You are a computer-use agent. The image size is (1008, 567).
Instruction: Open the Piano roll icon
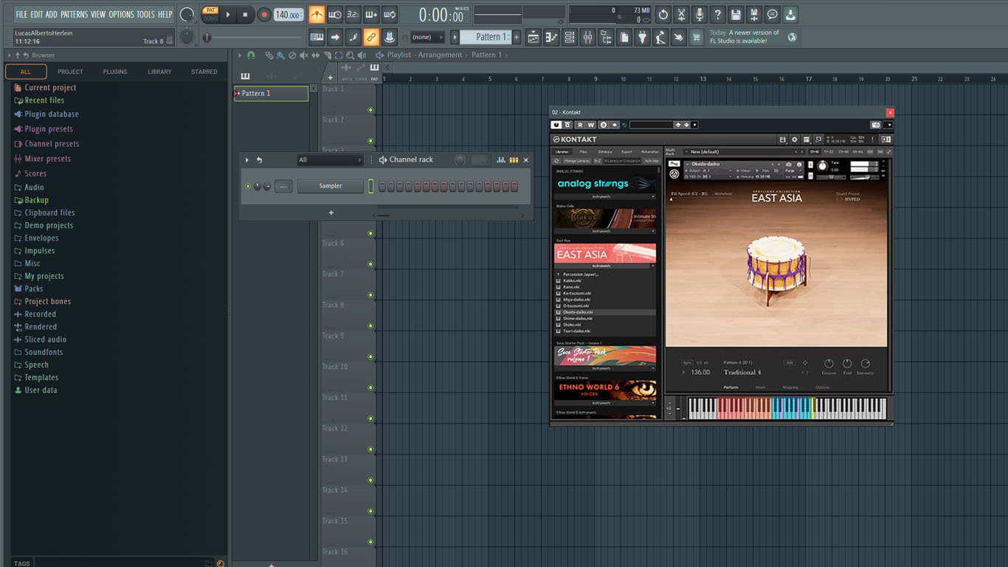[551, 37]
